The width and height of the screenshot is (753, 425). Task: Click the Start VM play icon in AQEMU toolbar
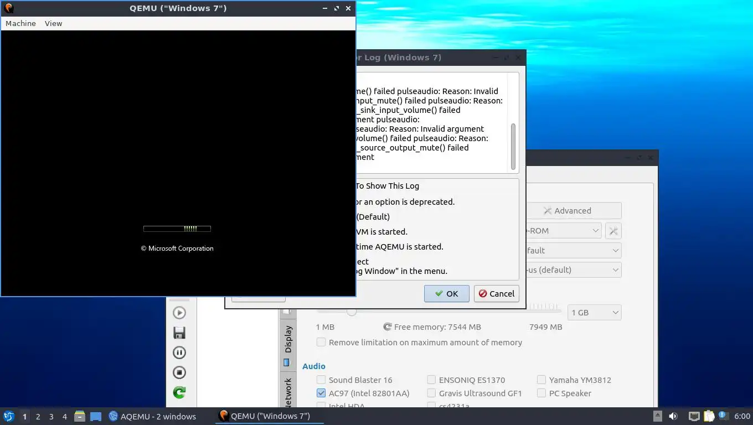[x=179, y=313]
